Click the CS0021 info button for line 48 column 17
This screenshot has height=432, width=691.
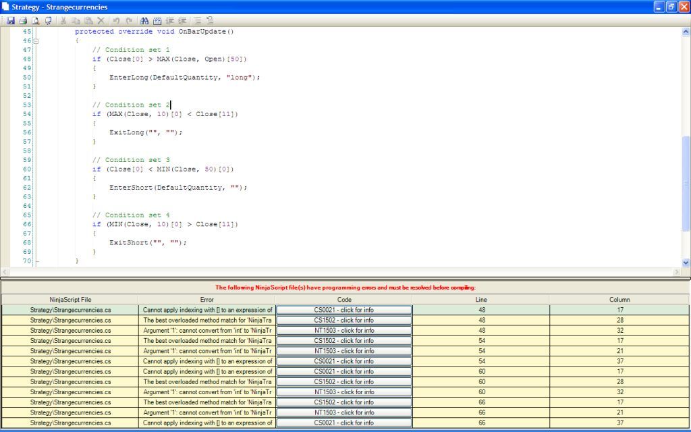(x=344, y=310)
